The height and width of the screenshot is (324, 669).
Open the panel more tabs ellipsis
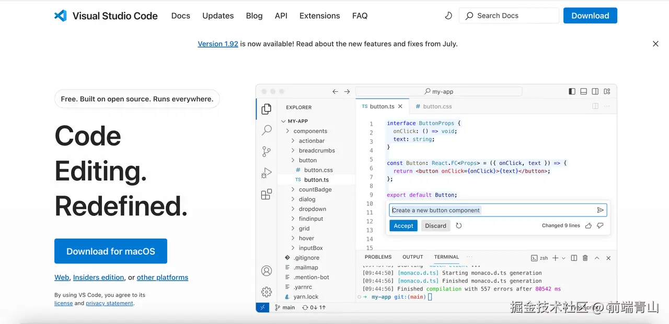469,257
